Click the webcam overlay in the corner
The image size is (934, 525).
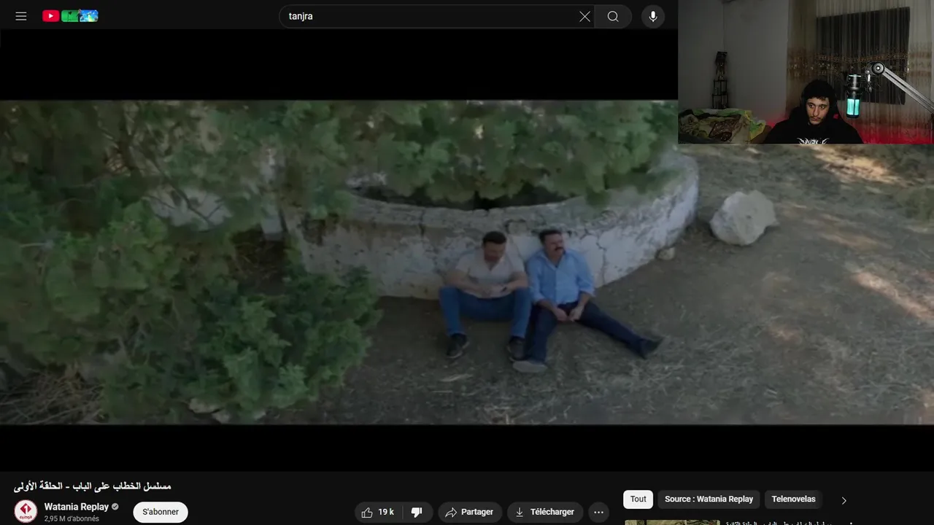[806, 71]
